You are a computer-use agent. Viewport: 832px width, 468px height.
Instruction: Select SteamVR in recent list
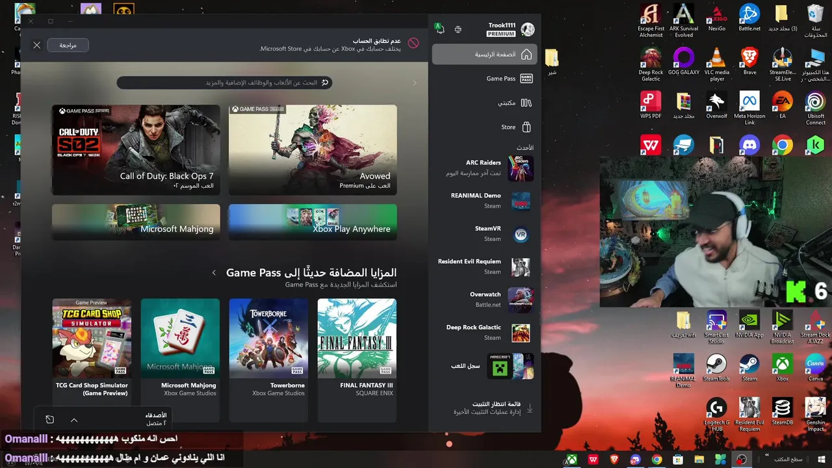[x=484, y=234]
